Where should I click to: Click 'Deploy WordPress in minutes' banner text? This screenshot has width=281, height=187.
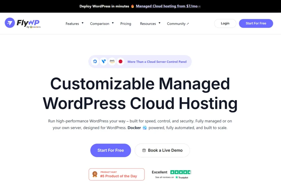104,6
